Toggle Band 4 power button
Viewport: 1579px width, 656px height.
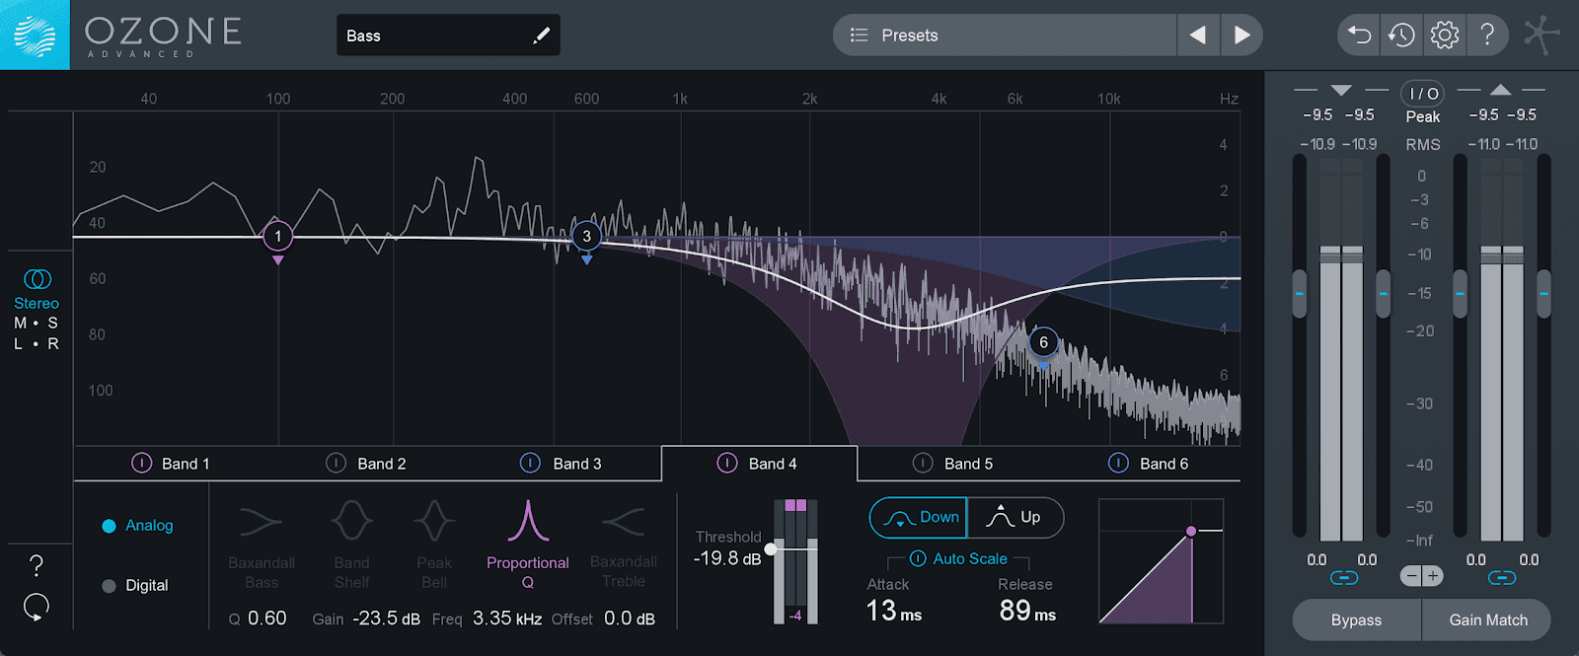[x=727, y=463]
